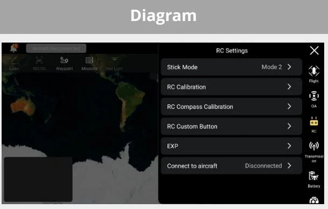Open the Transmission settings icon
This screenshot has width=328, height=209.
tap(314, 146)
